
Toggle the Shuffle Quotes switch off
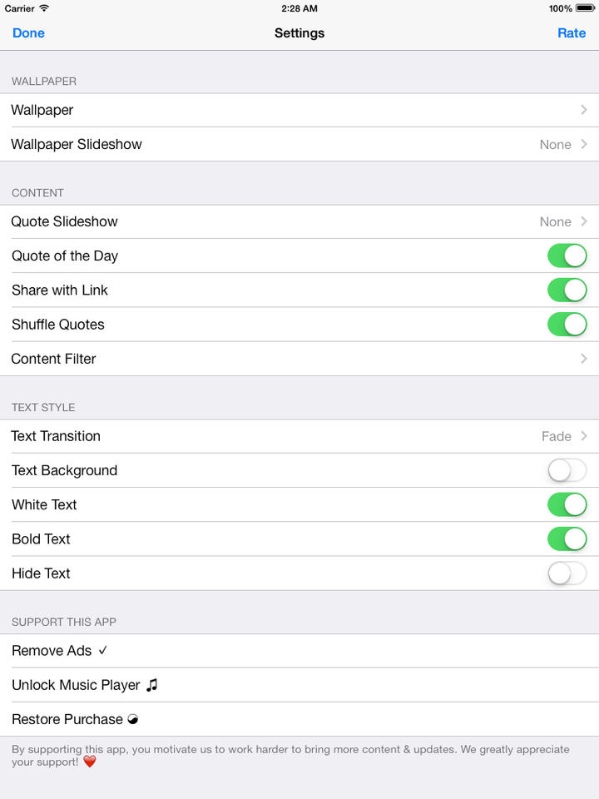tap(567, 325)
